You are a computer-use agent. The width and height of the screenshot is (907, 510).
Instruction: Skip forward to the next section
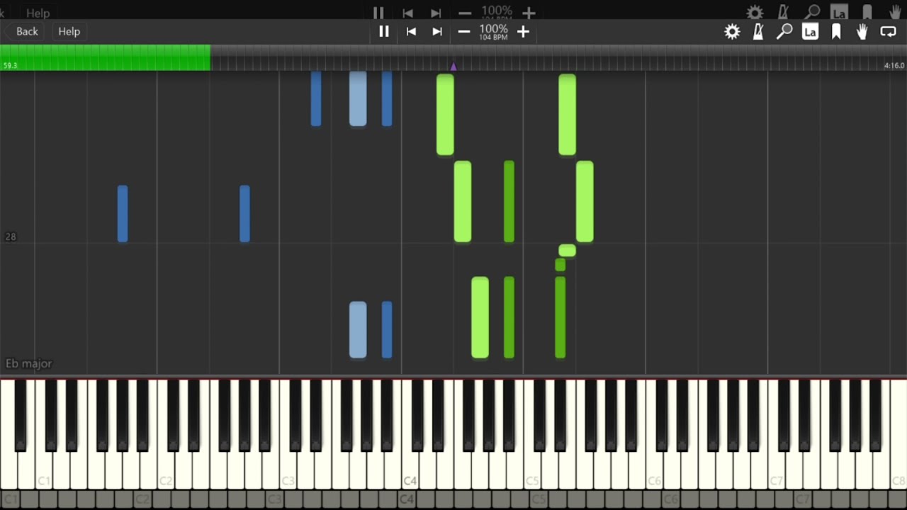[x=437, y=31]
